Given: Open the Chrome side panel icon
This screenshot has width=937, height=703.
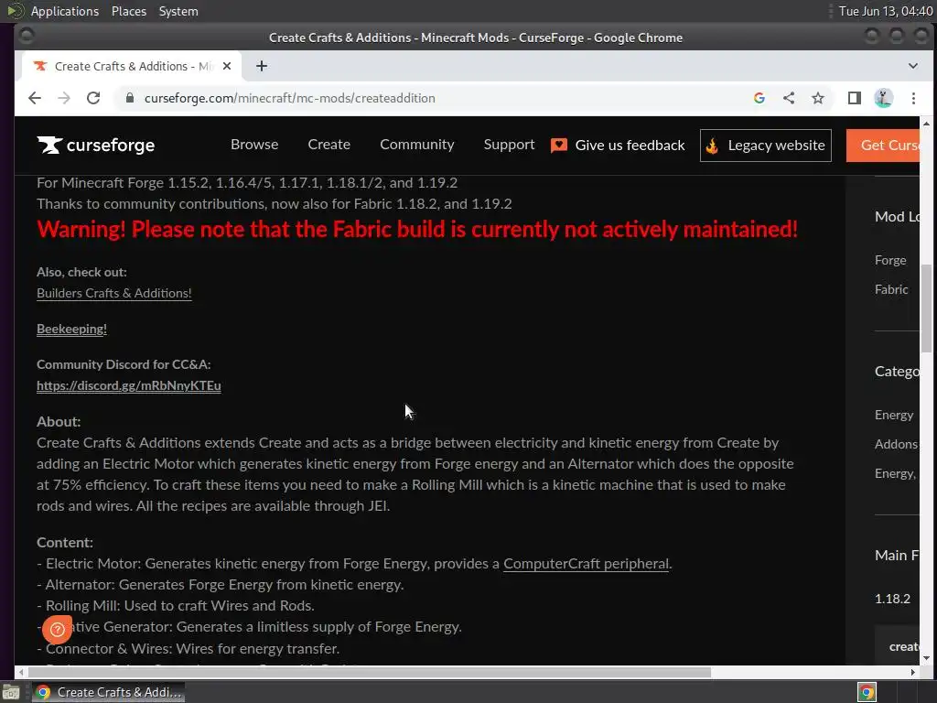Looking at the screenshot, I should coord(855,98).
